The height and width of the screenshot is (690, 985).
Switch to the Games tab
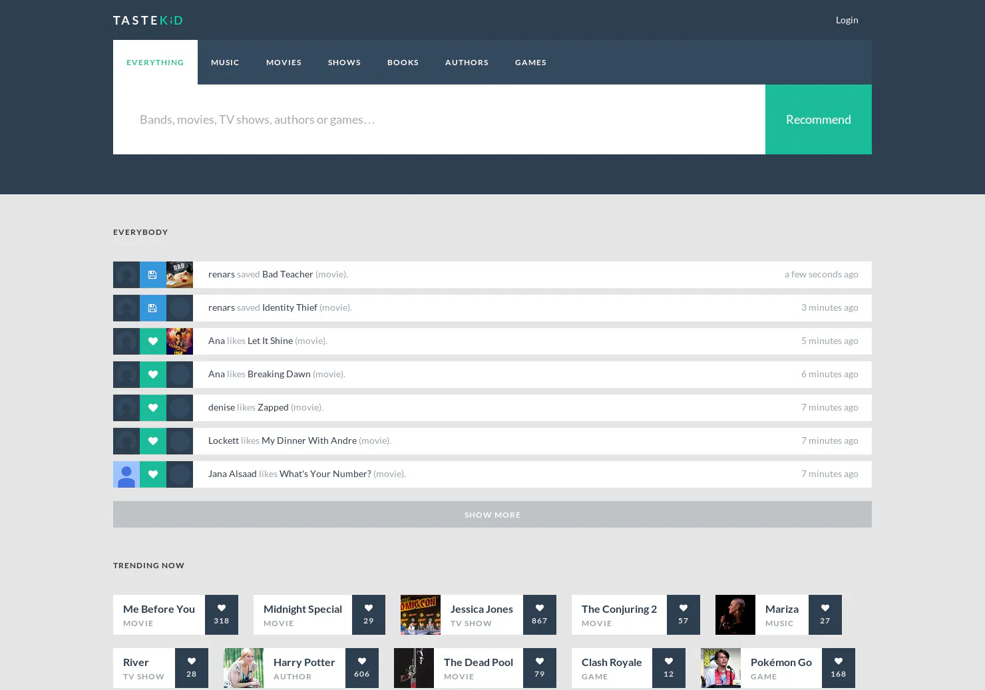[x=530, y=63]
